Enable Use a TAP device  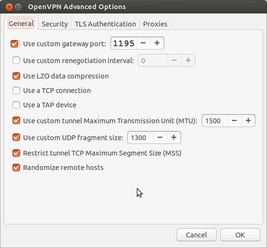point(16,105)
